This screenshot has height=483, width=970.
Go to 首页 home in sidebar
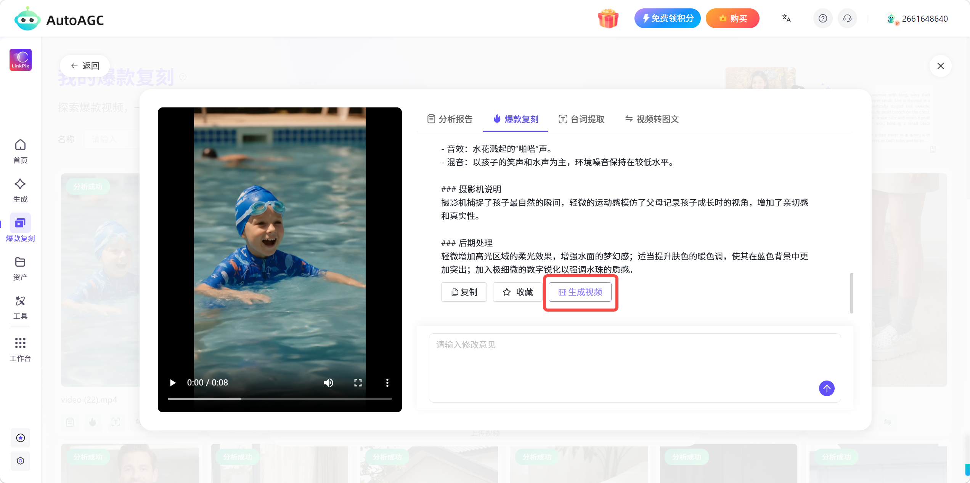coord(20,151)
